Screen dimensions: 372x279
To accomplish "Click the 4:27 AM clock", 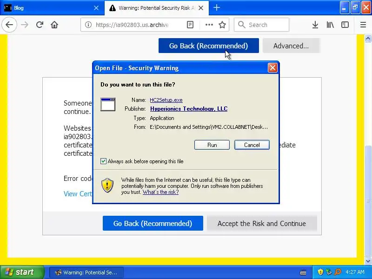I will click(x=355, y=272).
